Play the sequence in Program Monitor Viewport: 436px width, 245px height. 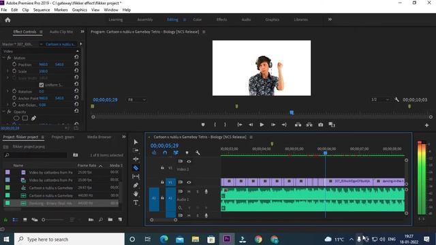coord(262,125)
